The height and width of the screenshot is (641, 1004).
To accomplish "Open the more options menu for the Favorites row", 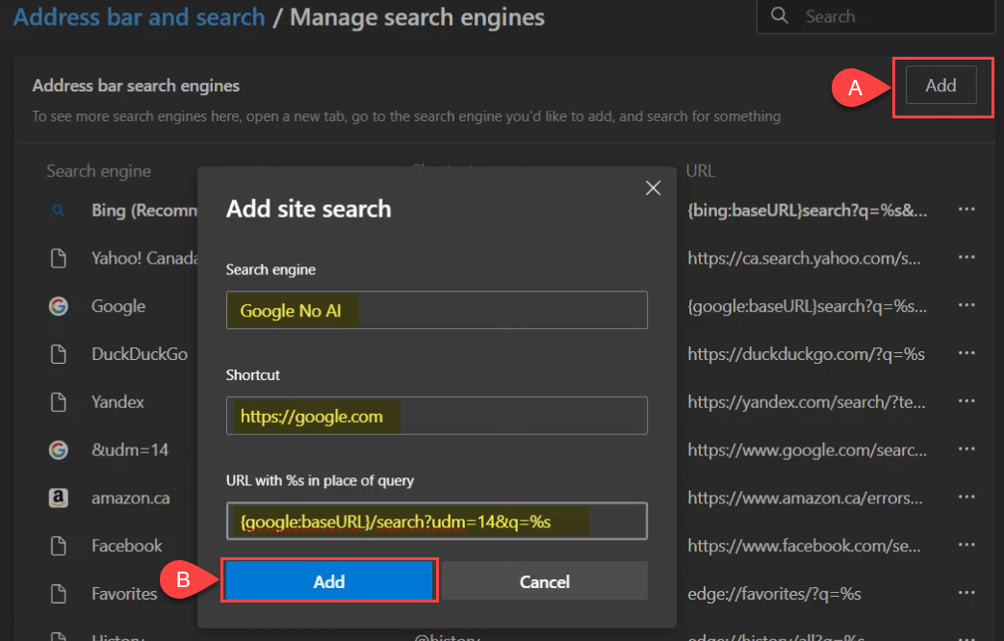I will (966, 594).
